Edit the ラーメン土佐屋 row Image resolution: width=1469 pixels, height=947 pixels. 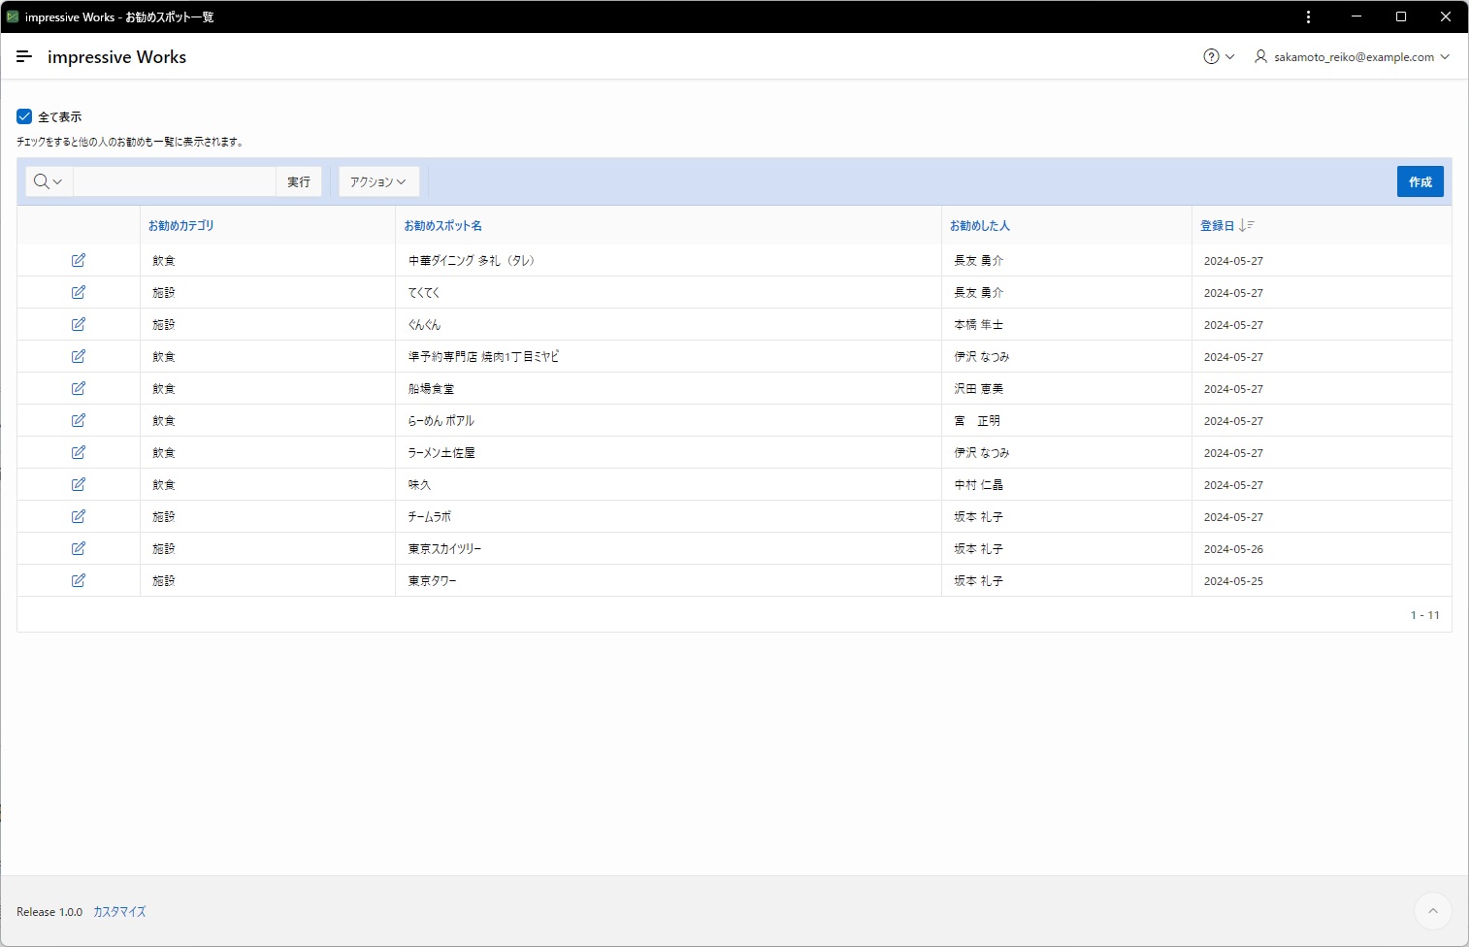coord(79,452)
